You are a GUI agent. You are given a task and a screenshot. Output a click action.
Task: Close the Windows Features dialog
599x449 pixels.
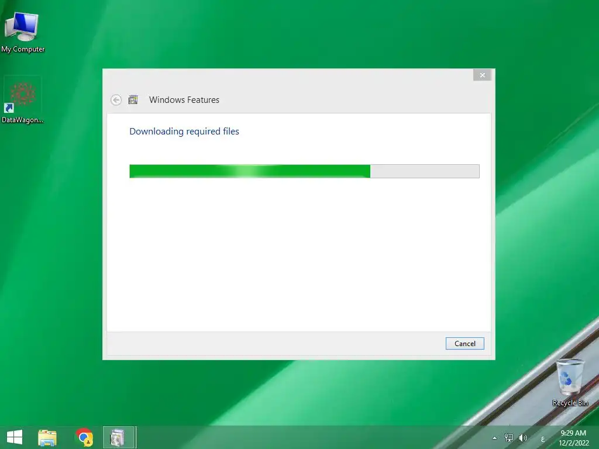[x=482, y=75]
